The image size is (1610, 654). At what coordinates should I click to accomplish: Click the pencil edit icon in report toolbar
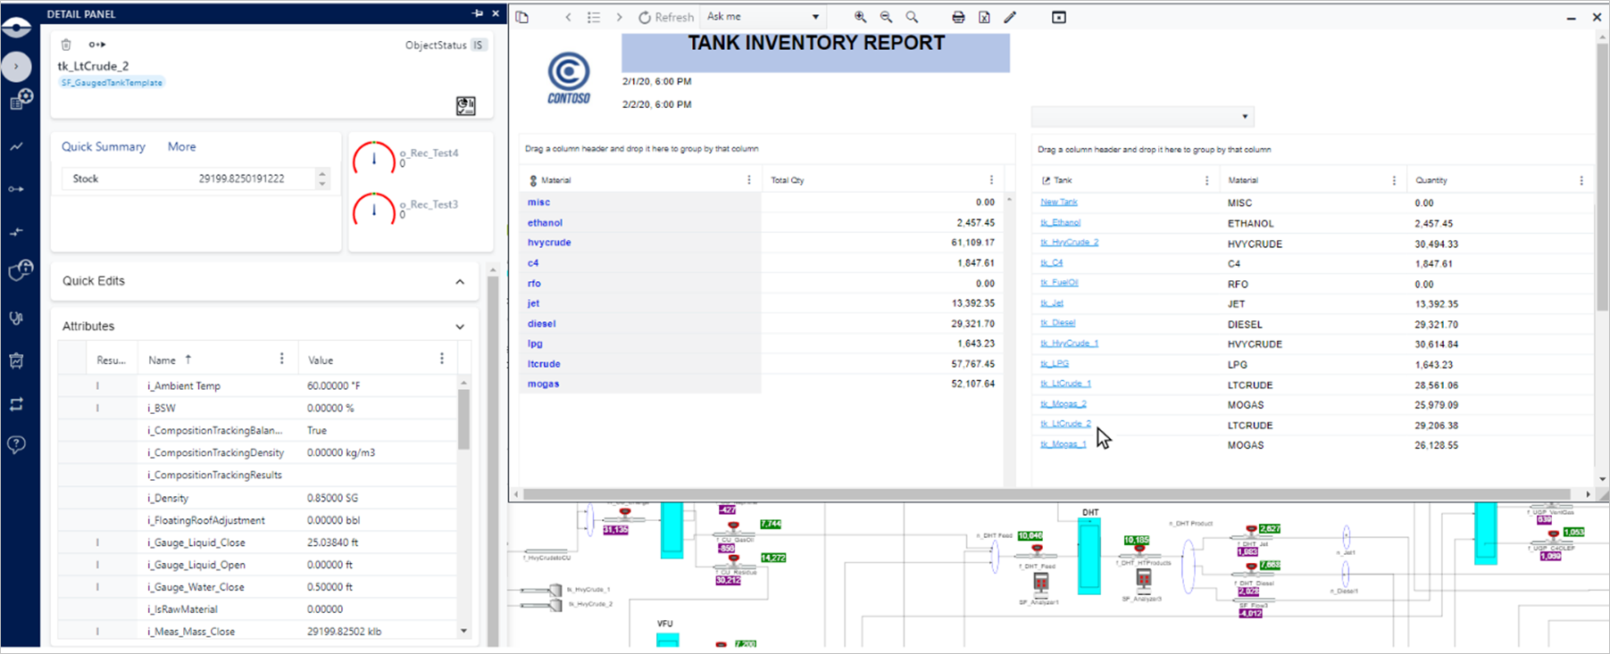click(x=1010, y=17)
